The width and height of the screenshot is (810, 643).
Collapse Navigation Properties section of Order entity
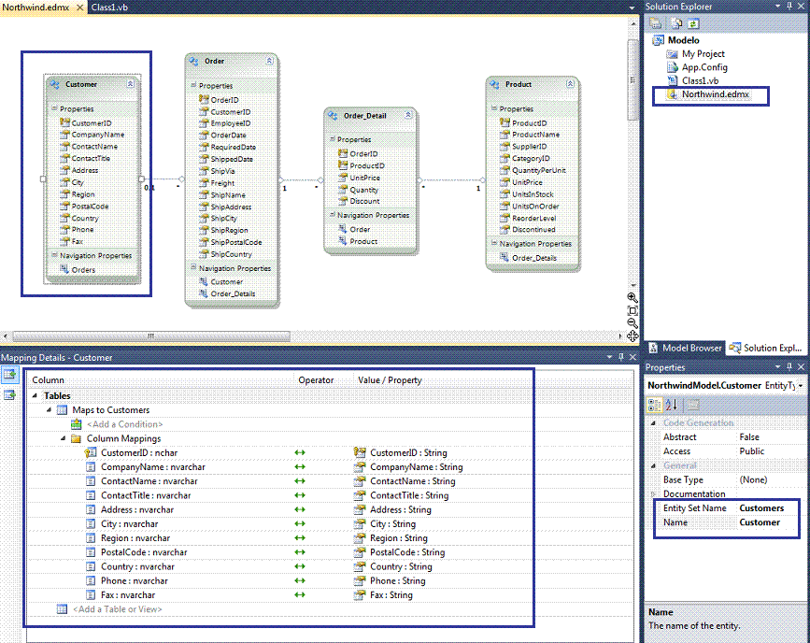[x=193, y=267]
